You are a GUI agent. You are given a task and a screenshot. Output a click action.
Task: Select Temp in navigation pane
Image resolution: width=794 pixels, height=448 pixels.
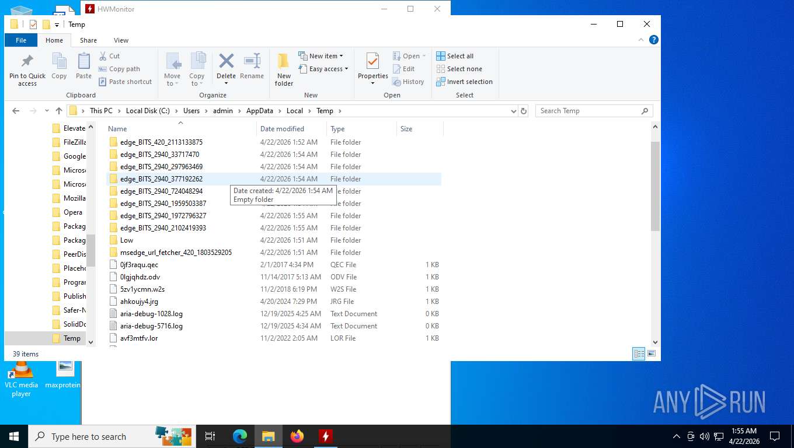(68, 338)
